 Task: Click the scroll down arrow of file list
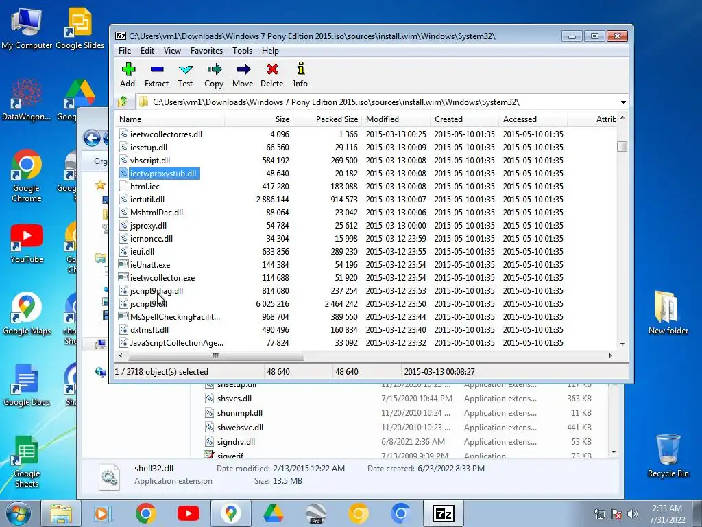click(x=622, y=344)
